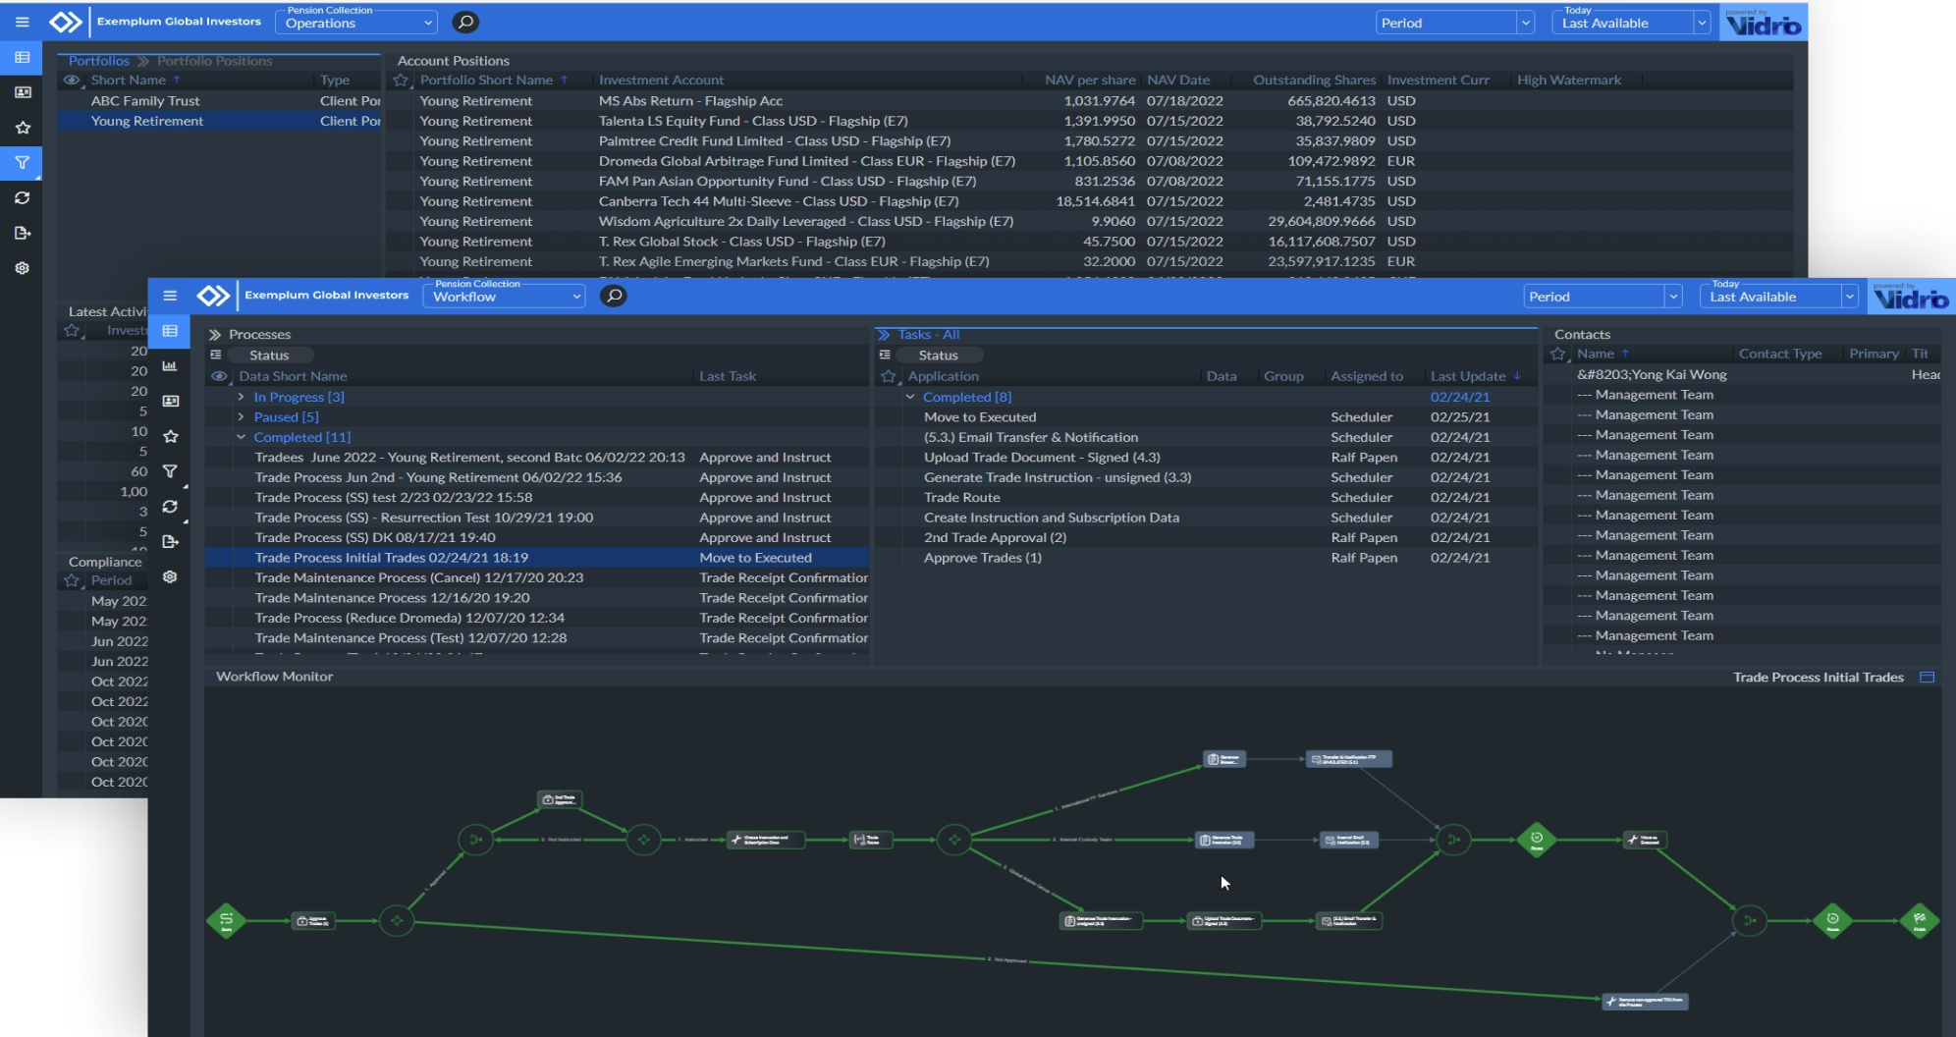The image size is (1956, 1037).
Task: Click Status grouping chip in Processes
Action: (x=269, y=355)
